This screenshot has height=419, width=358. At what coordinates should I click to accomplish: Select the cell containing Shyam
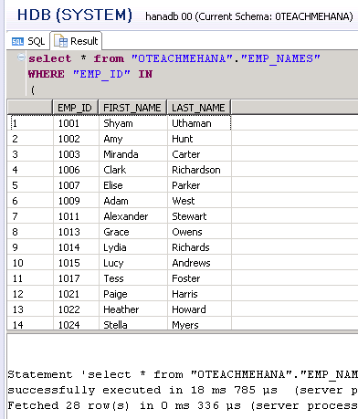133,123
